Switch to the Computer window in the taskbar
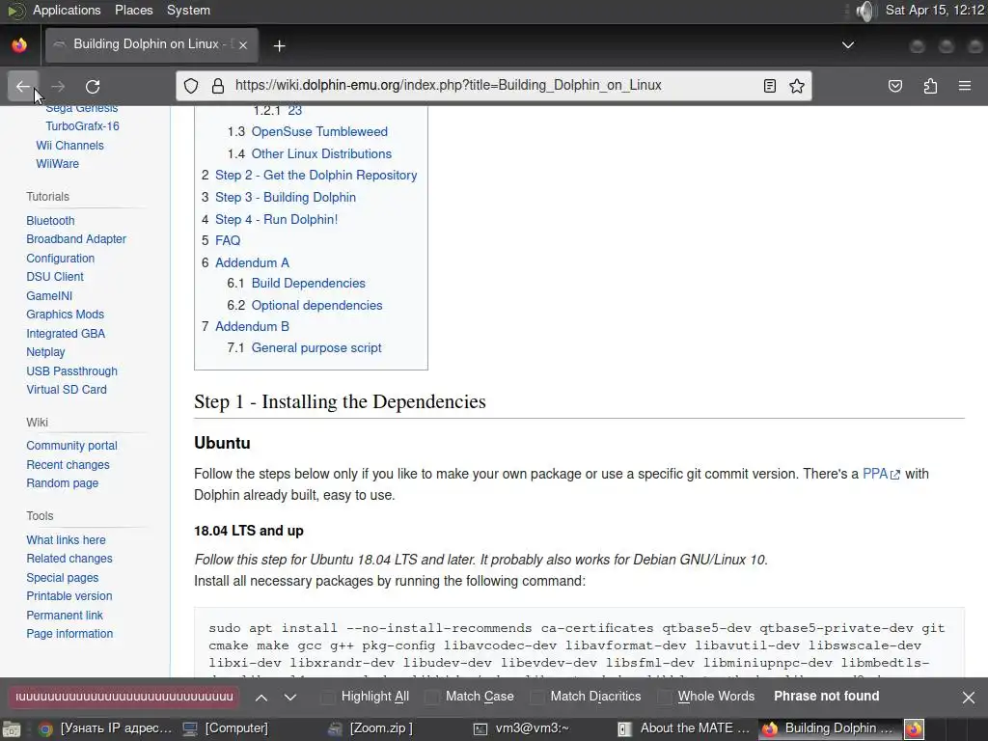Viewport: 988px width, 741px height. pyautogui.click(x=226, y=728)
